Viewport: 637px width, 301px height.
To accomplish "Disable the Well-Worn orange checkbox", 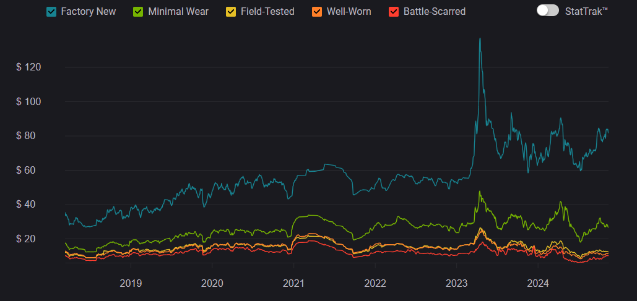I will pyautogui.click(x=316, y=12).
